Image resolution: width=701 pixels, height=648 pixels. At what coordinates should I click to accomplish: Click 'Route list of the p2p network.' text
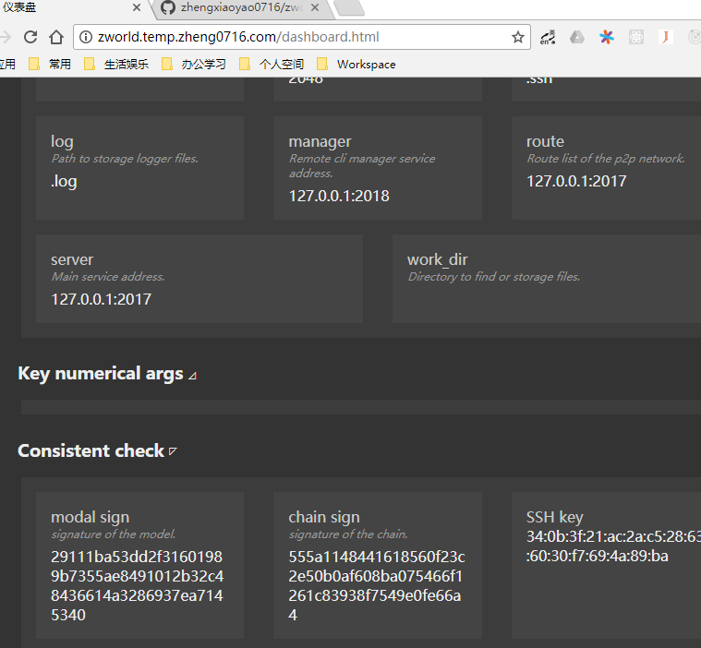(605, 159)
